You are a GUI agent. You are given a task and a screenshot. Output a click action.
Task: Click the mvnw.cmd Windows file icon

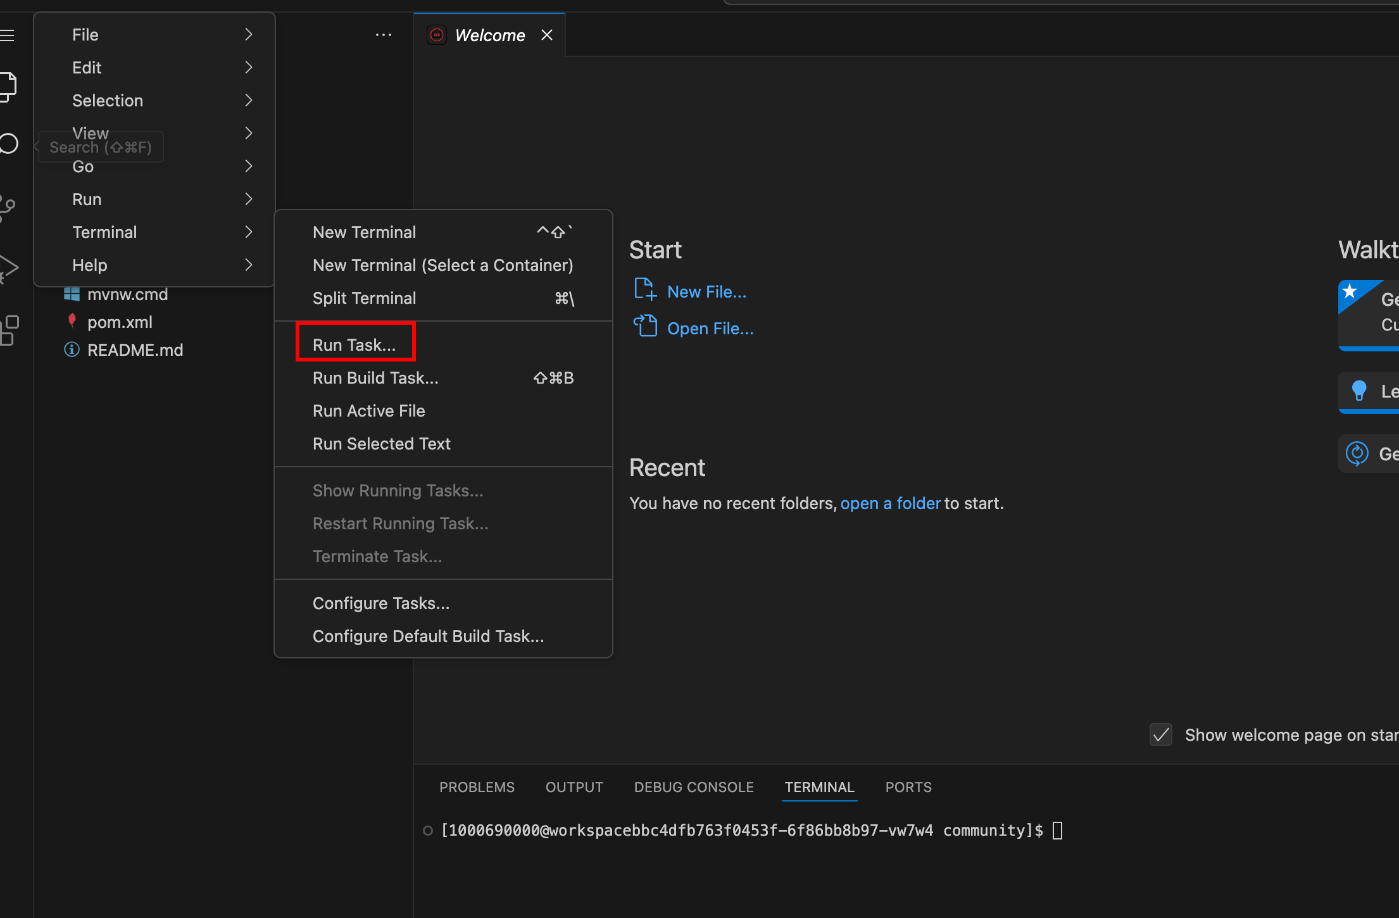pos(72,294)
